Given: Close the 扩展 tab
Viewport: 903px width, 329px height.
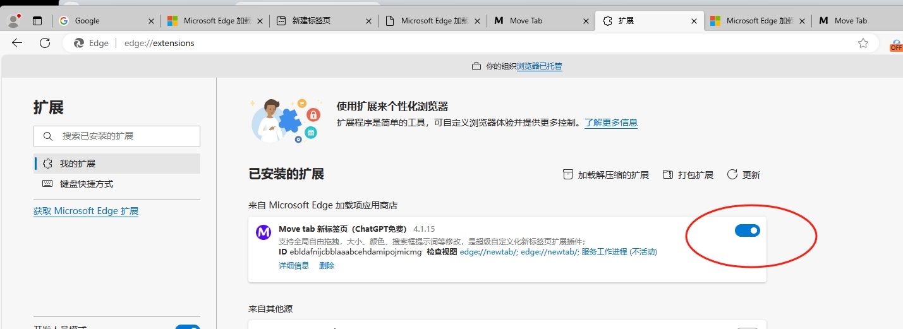Looking at the screenshot, I should tap(694, 21).
